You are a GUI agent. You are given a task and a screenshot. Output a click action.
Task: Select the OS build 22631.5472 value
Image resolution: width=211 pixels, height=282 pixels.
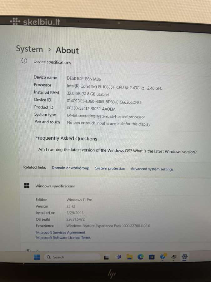[x=75, y=219]
